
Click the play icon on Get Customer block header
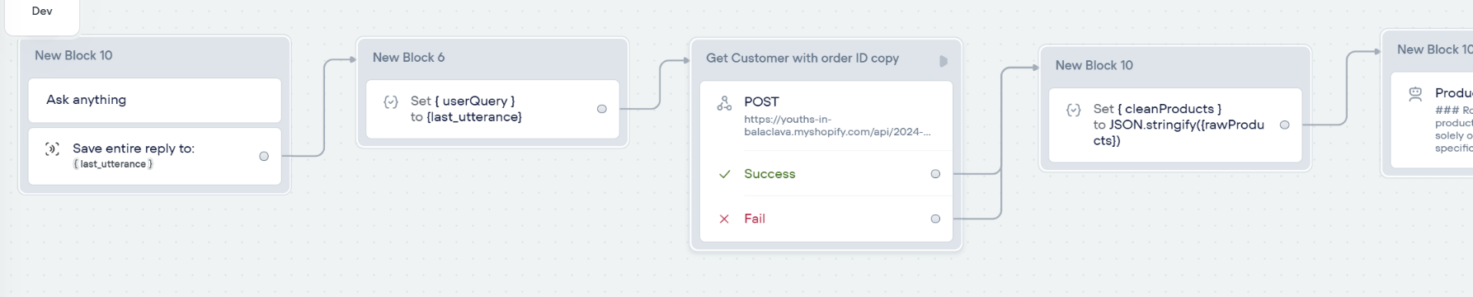(x=944, y=61)
